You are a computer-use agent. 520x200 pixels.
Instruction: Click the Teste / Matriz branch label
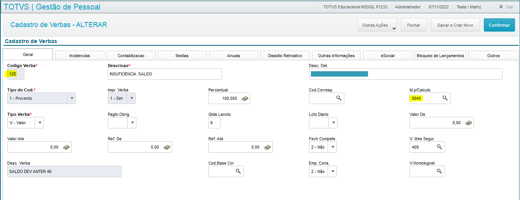[x=469, y=7]
